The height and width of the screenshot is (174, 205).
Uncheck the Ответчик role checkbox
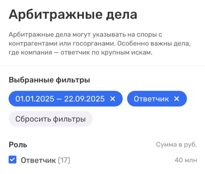pyautogui.click(x=13, y=160)
